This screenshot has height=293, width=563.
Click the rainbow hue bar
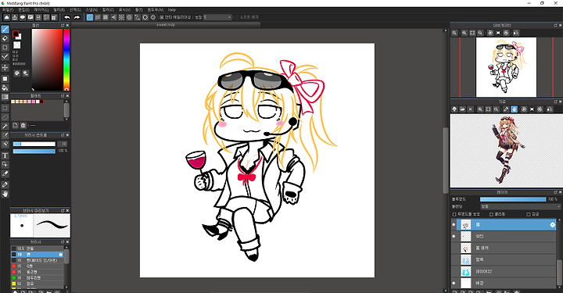pyautogui.click(x=66, y=59)
